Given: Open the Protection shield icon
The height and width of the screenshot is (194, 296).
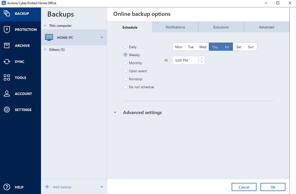Looking at the screenshot, I should coord(7,30).
